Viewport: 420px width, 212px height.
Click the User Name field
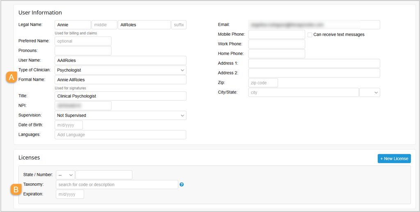120,60
